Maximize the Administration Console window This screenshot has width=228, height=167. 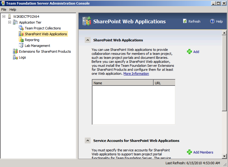click(x=219, y=3)
